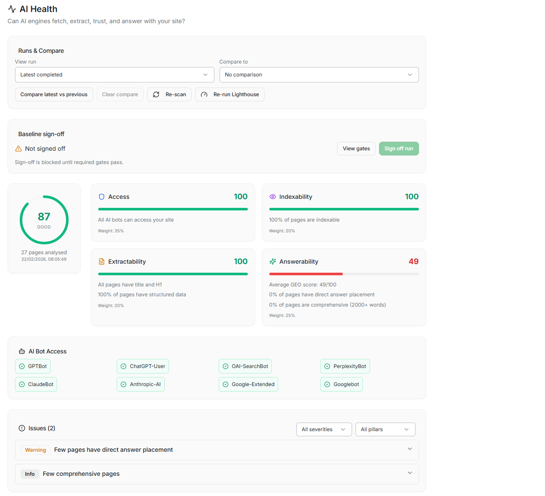Viewport: 545px width, 496px height.
Task: Click the Answerability sparkle icon
Action: click(x=272, y=261)
